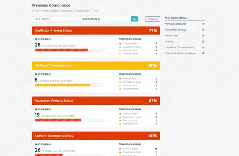The height and width of the screenshot is (156, 239).
Task: Click Ravenclaw red progress bar
Action: (58, 120)
